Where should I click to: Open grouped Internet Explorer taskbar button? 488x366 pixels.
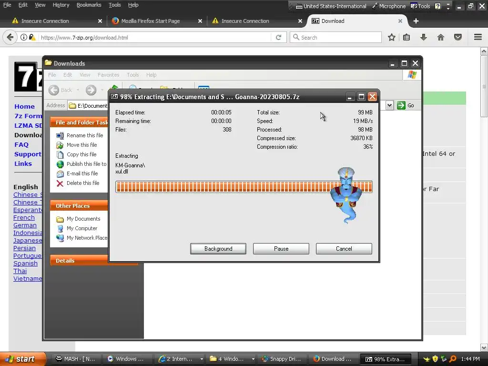point(180,359)
